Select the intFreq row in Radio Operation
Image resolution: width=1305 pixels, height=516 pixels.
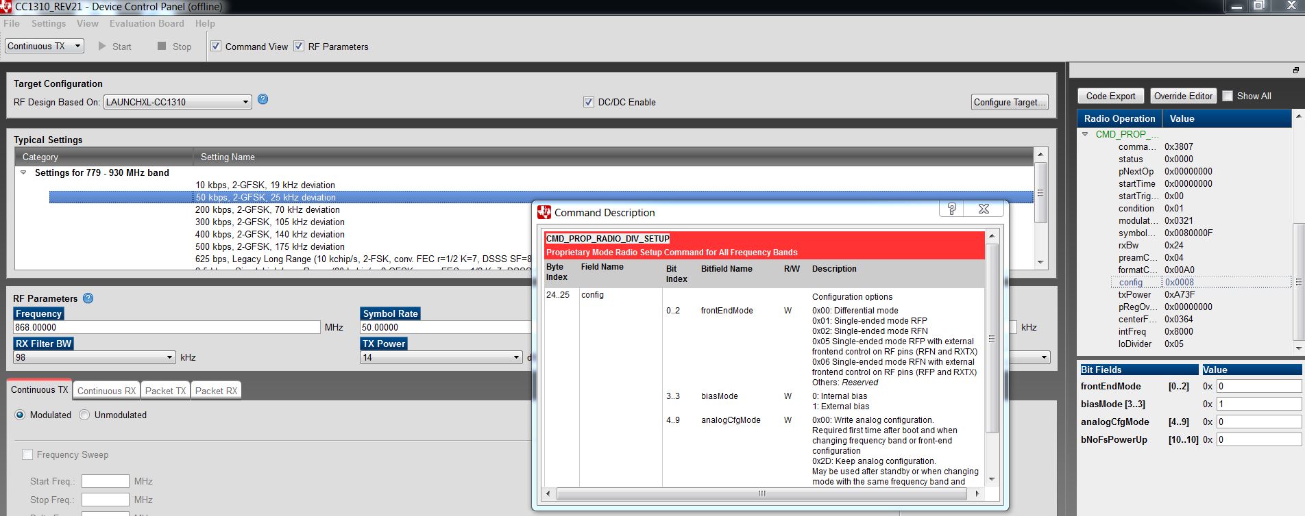point(1186,331)
